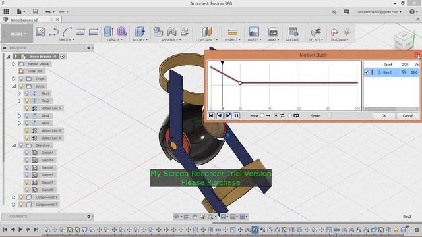Viewport: 422px width, 237px height.
Task: Click the Motion Study graph keyframe point
Action: tap(240, 83)
